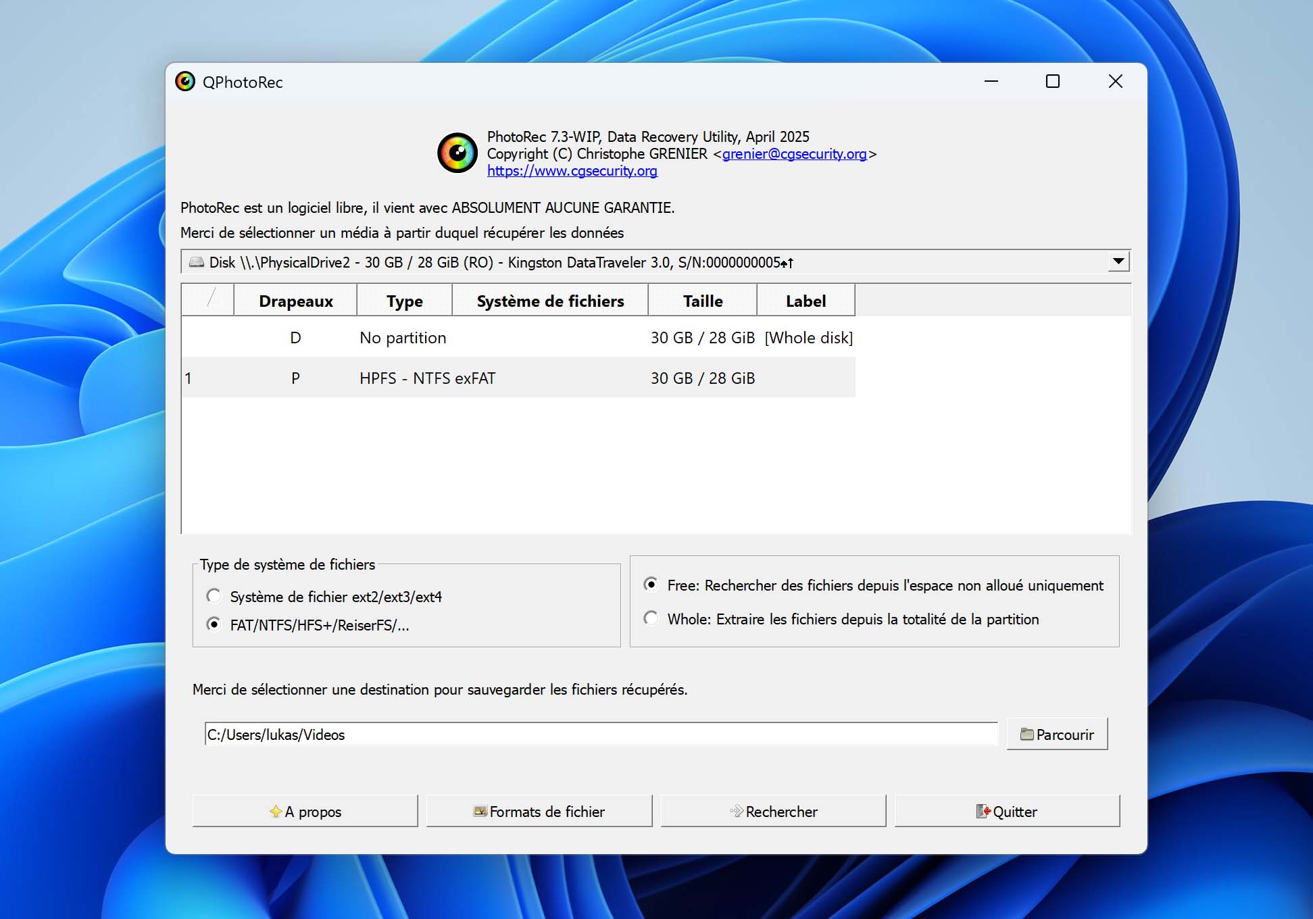Viewport: 1313px width, 919px height.
Task: Click the '[Whole disk]' label cell
Action: pyautogui.click(x=808, y=337)
